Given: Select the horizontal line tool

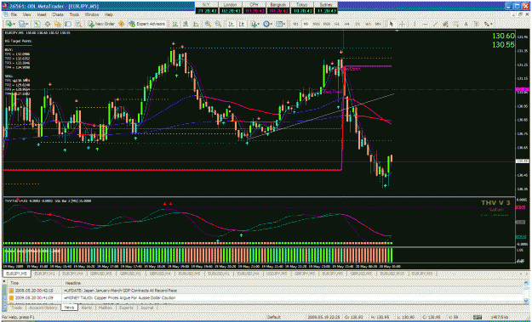Looking at the screenshot, I should [x=425, y=24].
